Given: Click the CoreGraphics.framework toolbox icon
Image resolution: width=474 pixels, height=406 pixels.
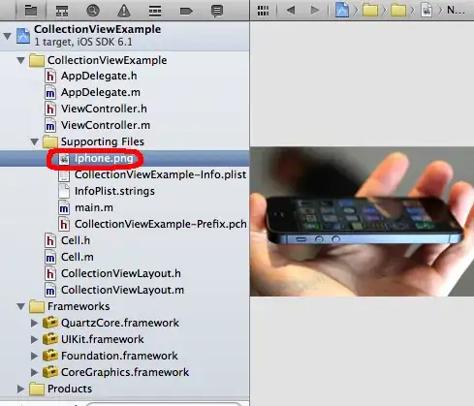Looking at the screenshot, I should tap(50, 372).
